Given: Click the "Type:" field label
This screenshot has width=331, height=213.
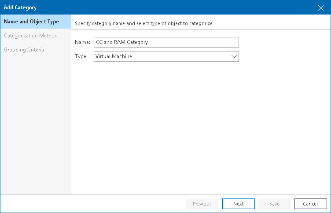Looking at the screenshot, I should tap(81, 56).
